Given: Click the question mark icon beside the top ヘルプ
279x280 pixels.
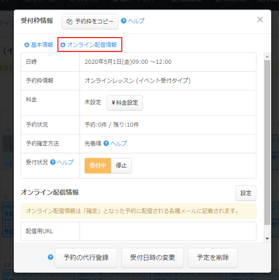Looking at the screenshot, I should pos(124,21).
